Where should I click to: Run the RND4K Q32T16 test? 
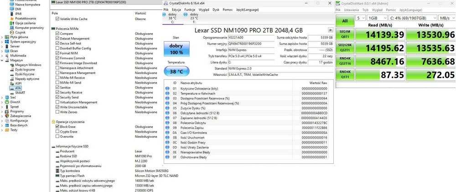pos(345,61)
